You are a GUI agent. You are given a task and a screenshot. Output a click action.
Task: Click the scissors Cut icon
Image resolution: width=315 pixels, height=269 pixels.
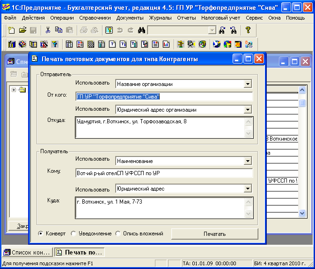tap(48, 30)
